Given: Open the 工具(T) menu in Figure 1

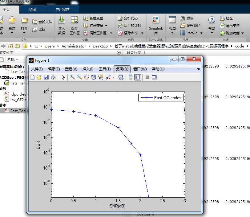Looking at the screenshot, I should 105,69.
